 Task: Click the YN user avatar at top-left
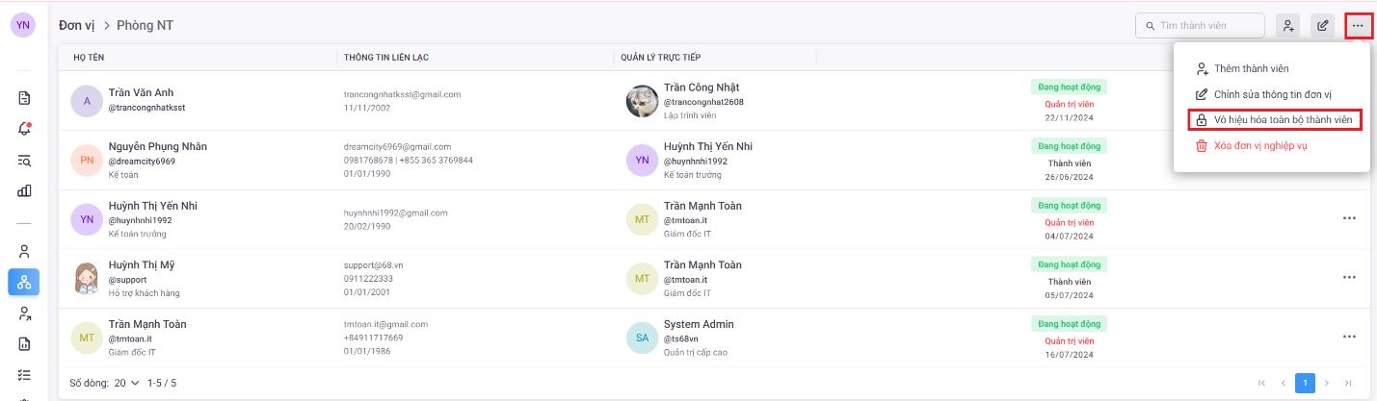(x=23, y=26)
